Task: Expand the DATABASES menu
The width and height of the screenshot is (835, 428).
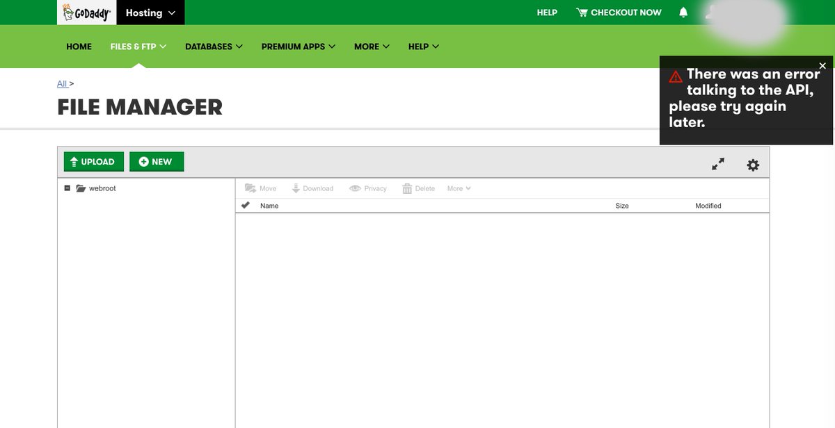Action: tap(214, 47)
